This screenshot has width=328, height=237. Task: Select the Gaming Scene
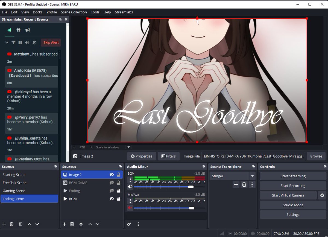coord(30,191)
